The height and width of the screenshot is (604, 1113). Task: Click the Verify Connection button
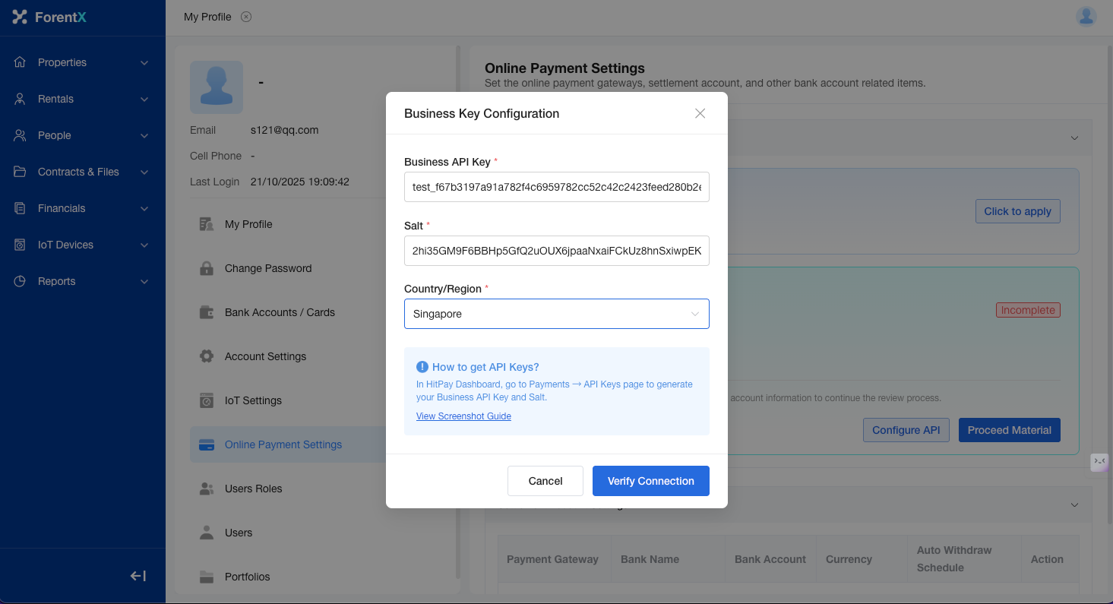pos(650,481)
